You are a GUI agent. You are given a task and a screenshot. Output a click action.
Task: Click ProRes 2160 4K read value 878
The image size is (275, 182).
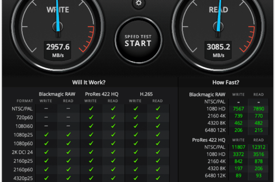258,161
